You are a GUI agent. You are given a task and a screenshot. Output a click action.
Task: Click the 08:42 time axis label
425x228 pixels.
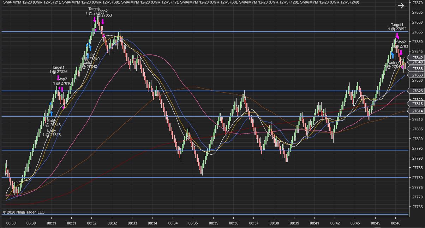coord(335,223)
